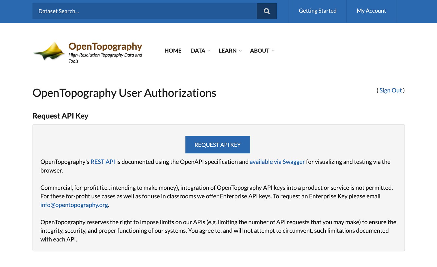Click the OpenTopography mountain logo
The height and width of the screenshot is (267, 437).
click(x=49, y=51)
